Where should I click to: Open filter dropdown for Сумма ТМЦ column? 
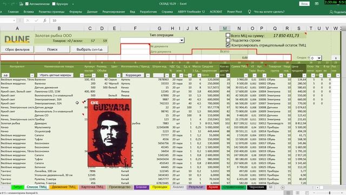(246, 75)
